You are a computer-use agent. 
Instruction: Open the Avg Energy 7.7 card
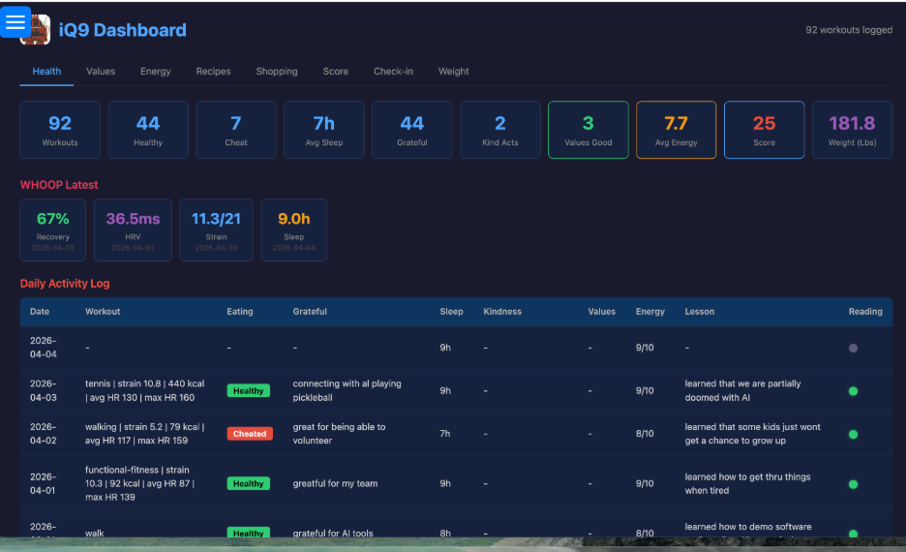(x=676, y=130)
